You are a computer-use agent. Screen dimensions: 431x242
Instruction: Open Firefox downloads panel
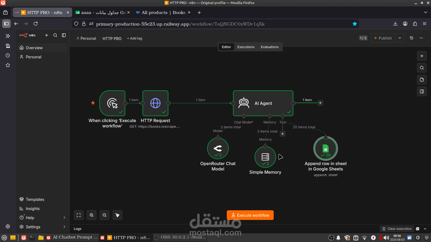pos(395,24)
